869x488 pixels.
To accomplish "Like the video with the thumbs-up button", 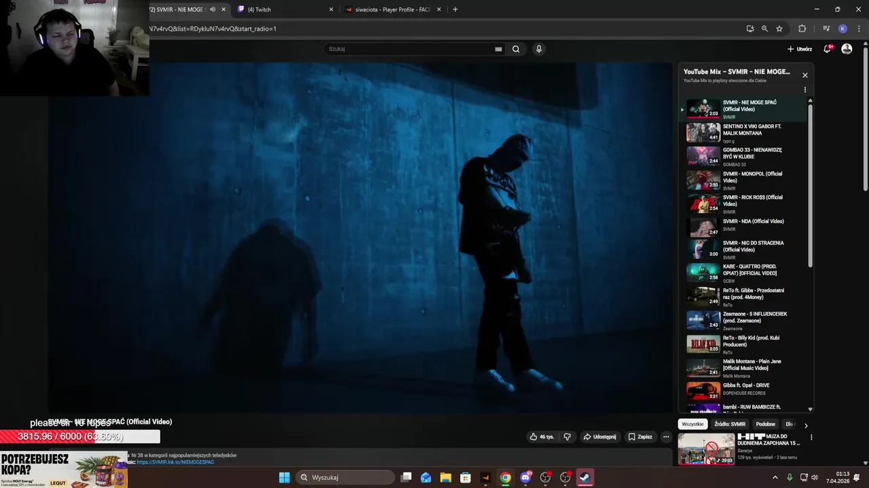I will 542,436.
